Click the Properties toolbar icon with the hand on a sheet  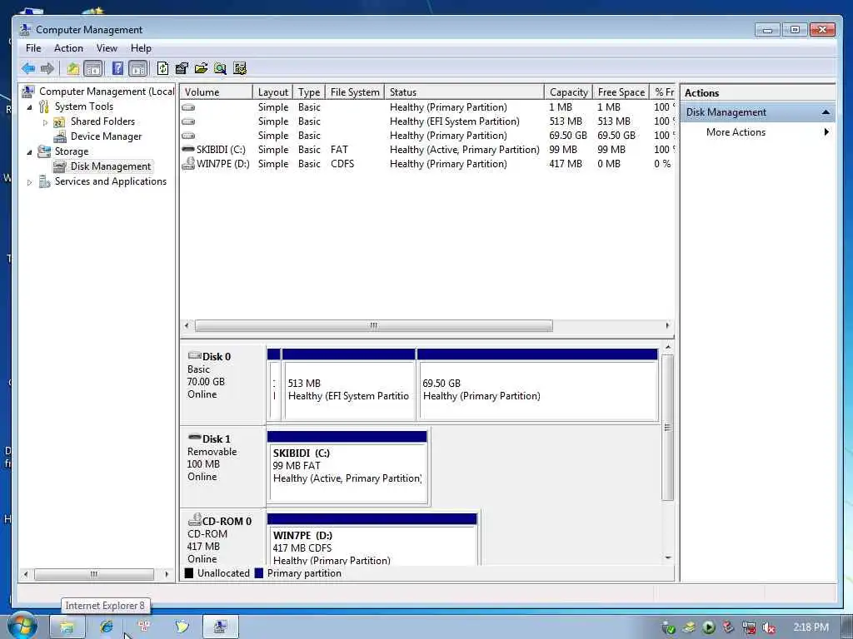pos(182,68)
